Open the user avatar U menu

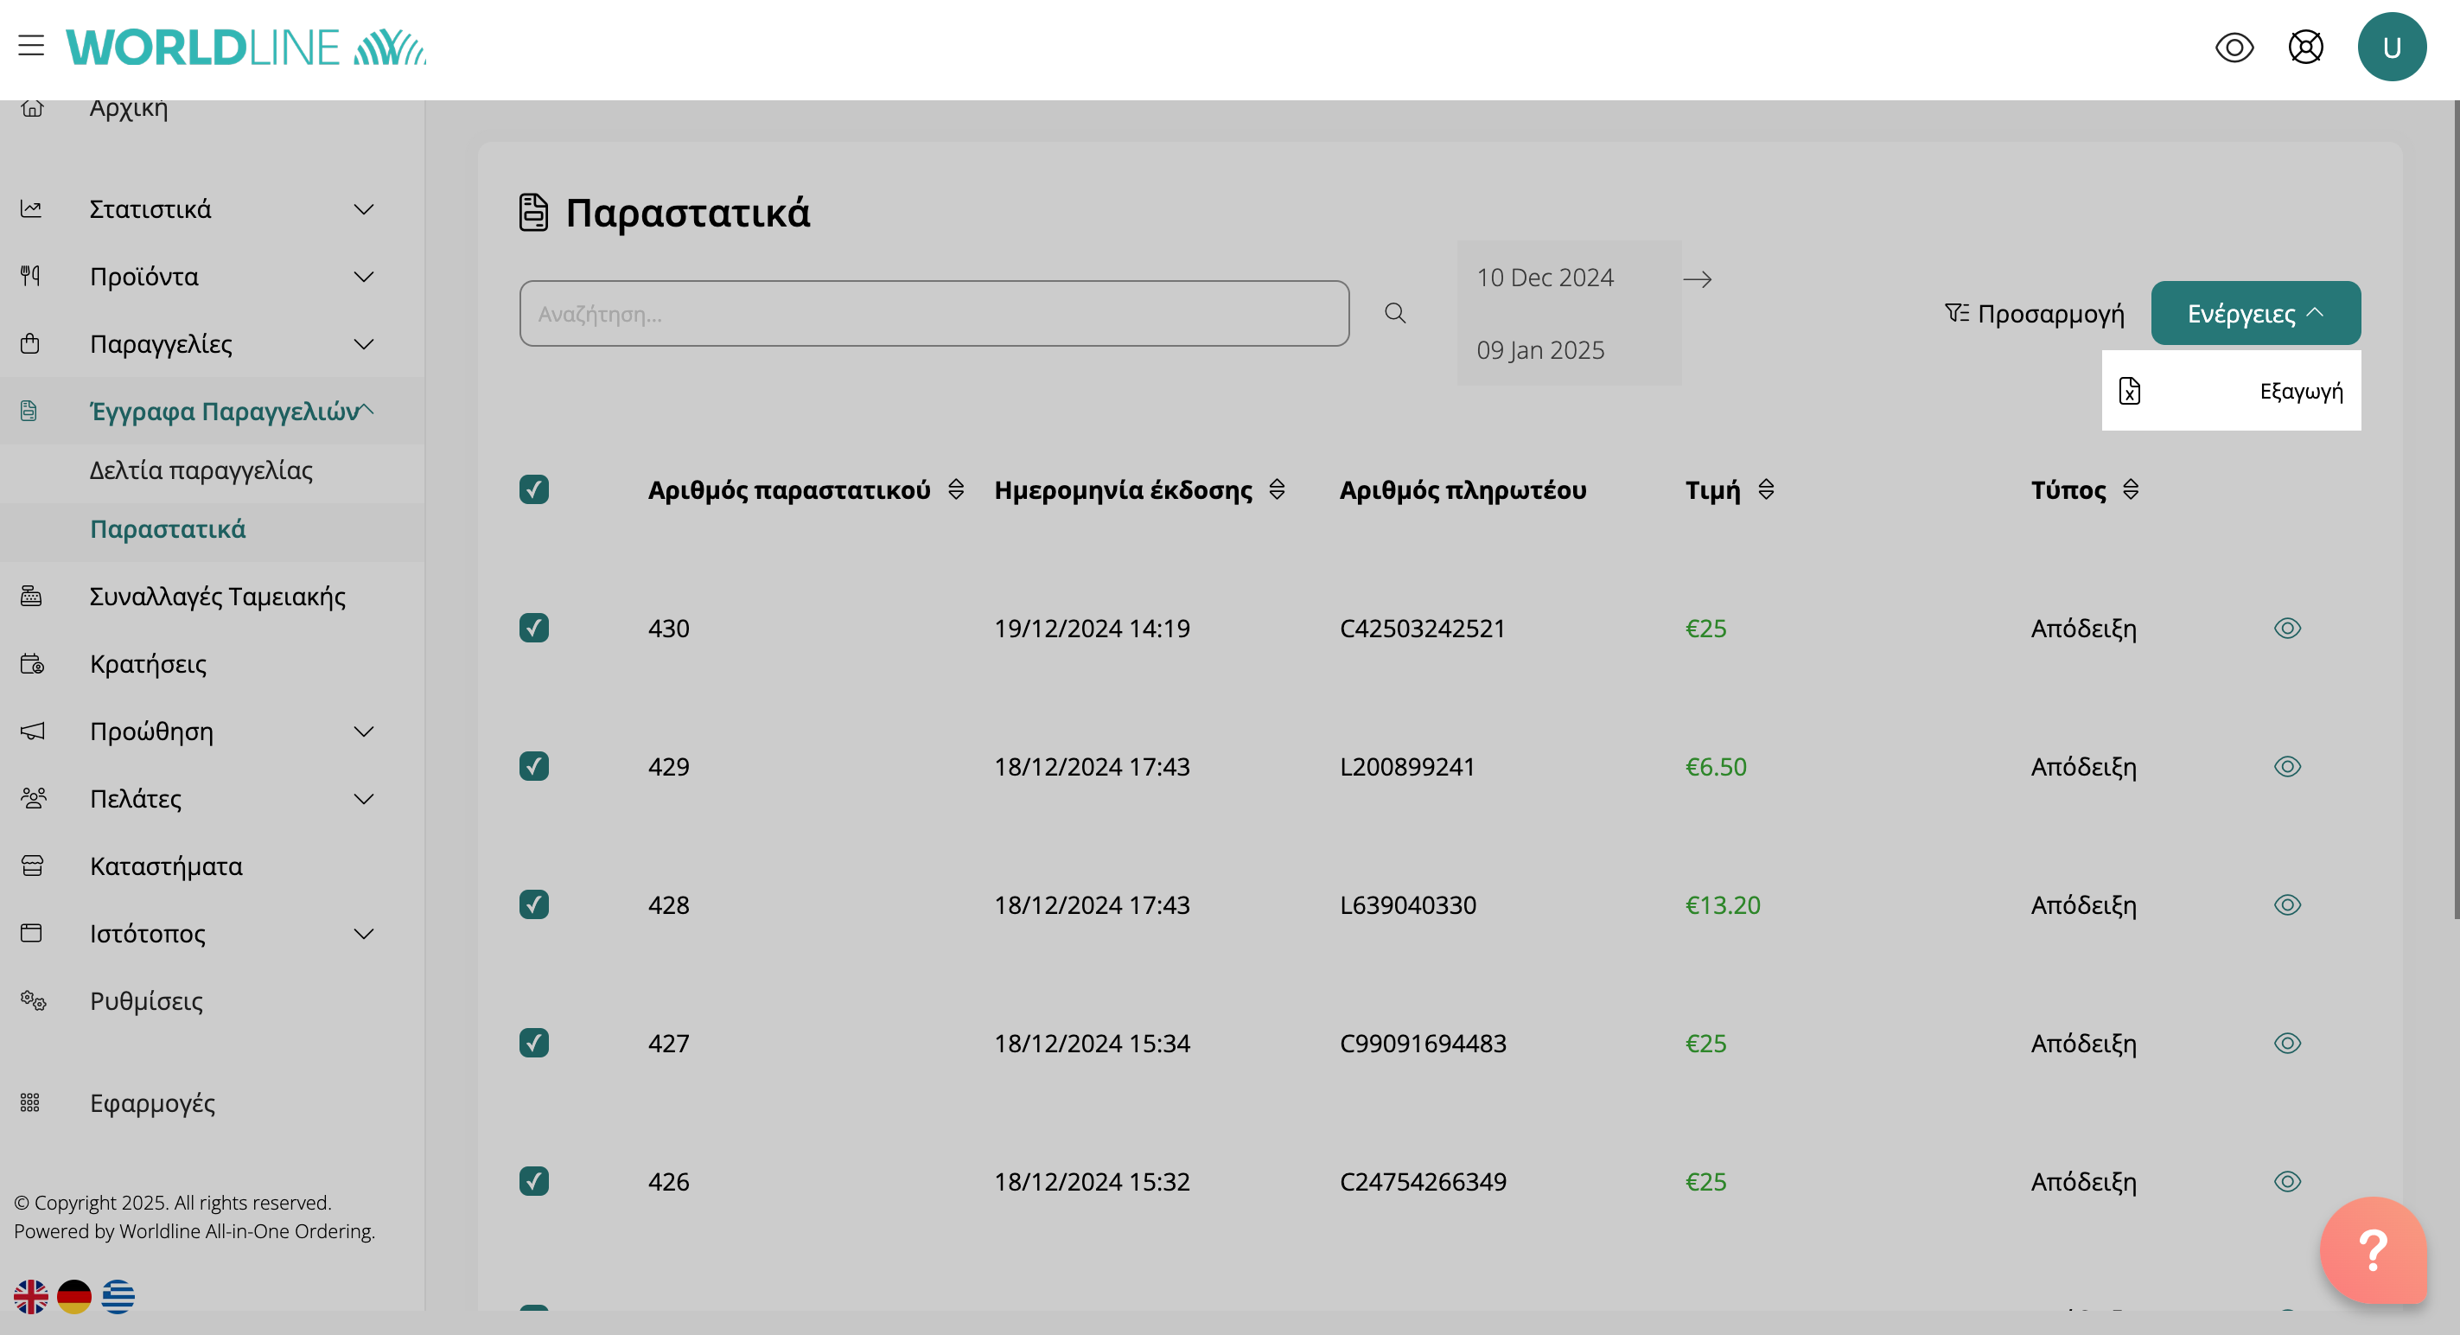coord(2391,47)
